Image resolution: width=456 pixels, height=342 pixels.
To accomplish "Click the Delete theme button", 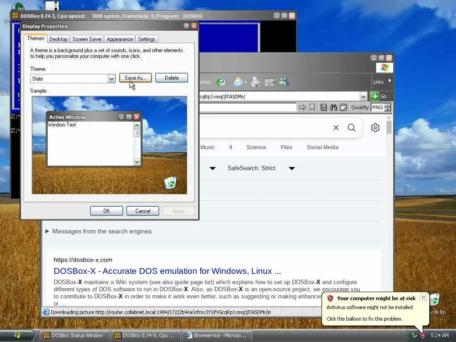I will [171, 78].
